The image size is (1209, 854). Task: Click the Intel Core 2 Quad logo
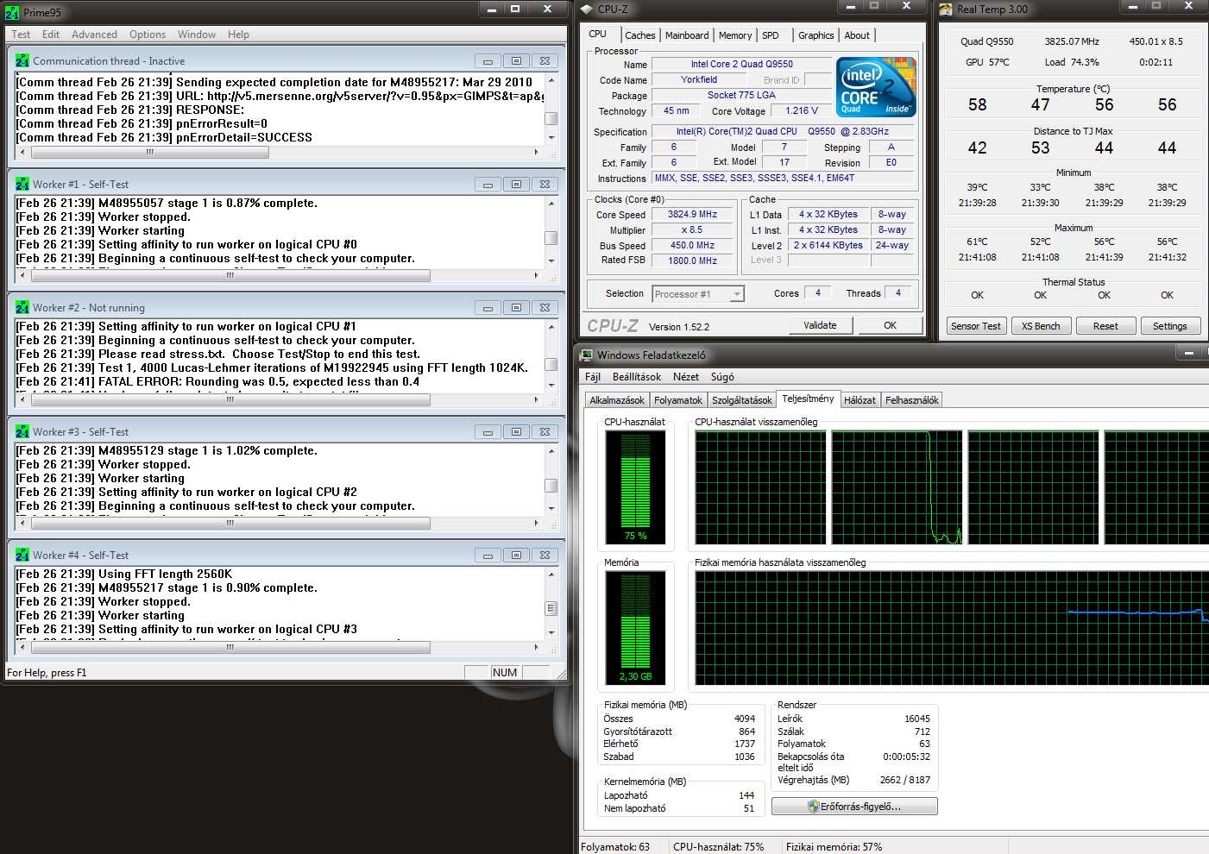876,86
